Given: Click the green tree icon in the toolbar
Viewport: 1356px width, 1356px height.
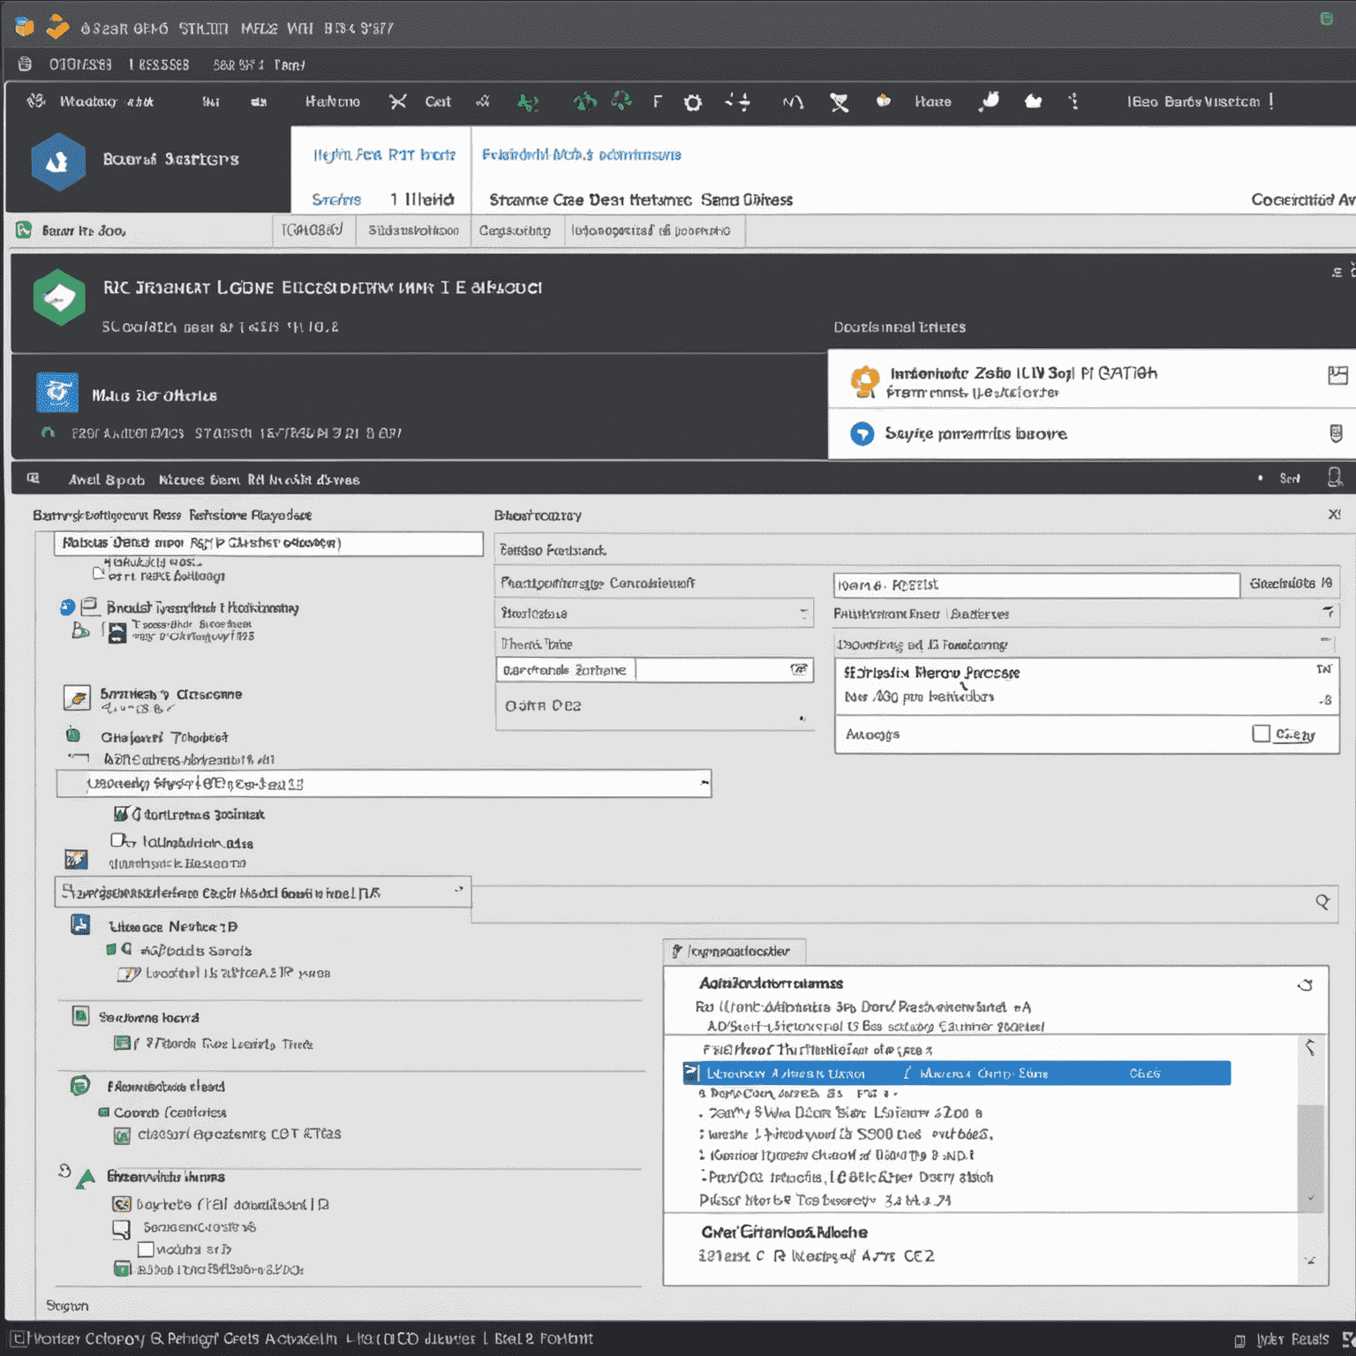Looking at the screenshot, I should click(x=584, y=102).
